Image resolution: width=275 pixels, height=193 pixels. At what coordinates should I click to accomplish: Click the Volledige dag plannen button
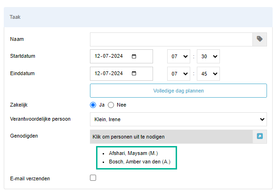[178, 91]
